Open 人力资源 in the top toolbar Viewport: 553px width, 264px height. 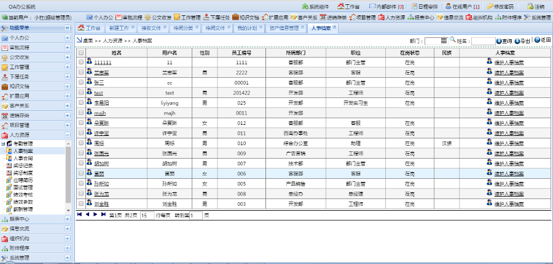[x=391, y=17]
